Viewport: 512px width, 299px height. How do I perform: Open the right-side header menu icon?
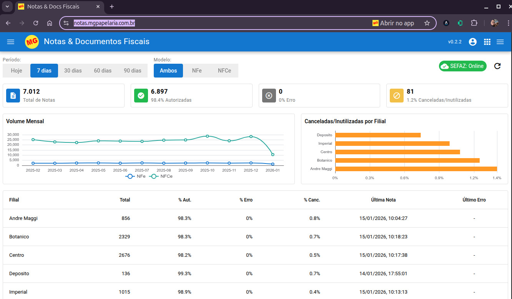(x=500, y=42)
